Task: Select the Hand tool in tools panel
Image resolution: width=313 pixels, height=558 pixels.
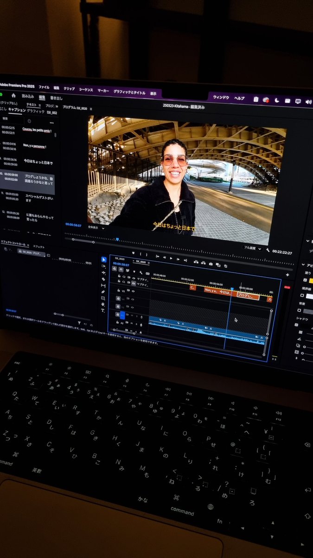Action: (103, 304)
